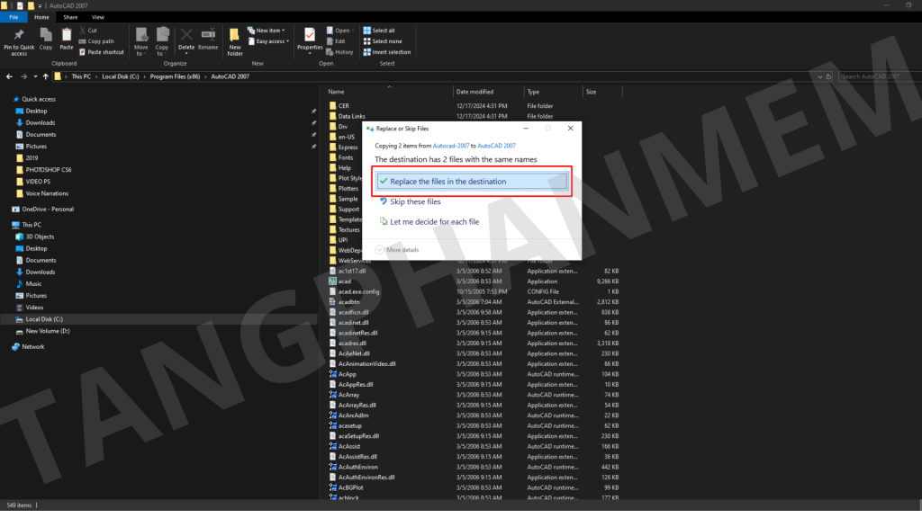Screen dimensions: 922x518
Task: Switch to the View ribbon tab
Action: pyautogui.click(x=97, y=17)
